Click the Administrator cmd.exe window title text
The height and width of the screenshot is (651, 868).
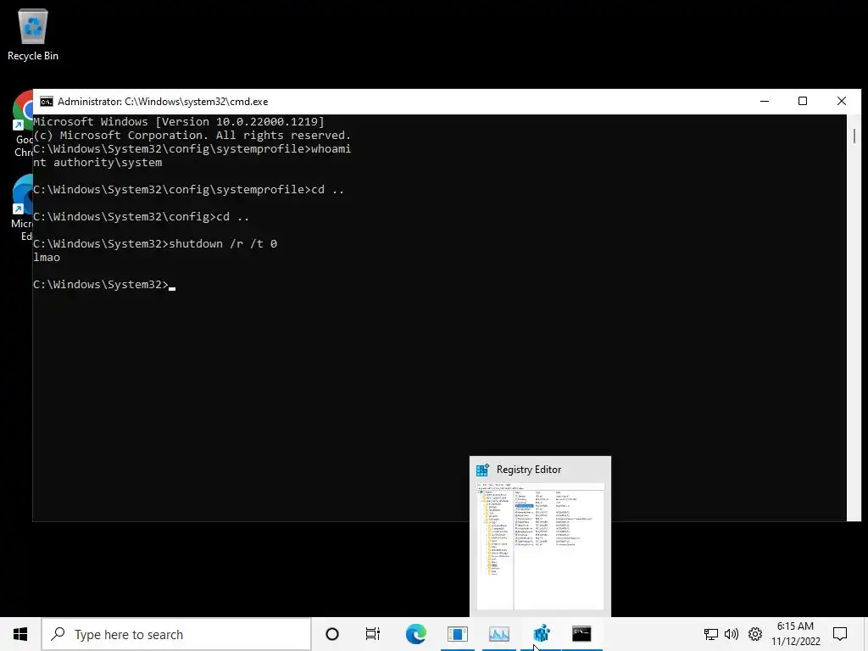tap(163, 102)
